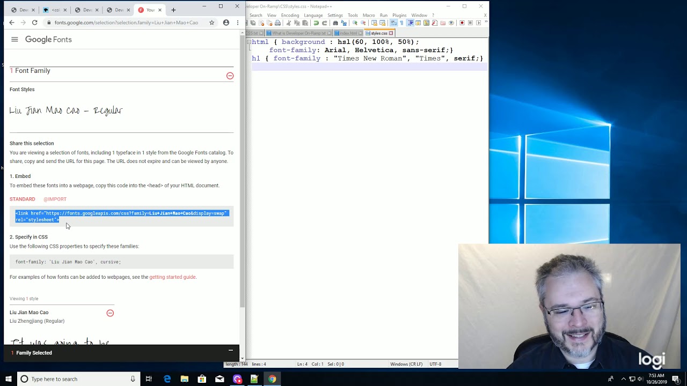Image resolution: width=687 pixels, height=386 pixels.
Task: Switch to index.html tab in Notepad++
Action: click(348, 33)
